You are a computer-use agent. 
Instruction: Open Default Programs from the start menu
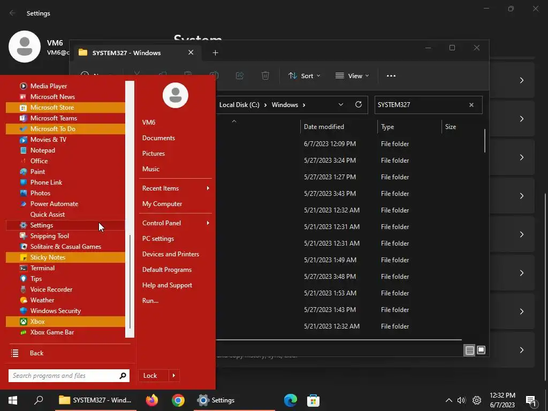pyautogui.click(x=167, y=270)
